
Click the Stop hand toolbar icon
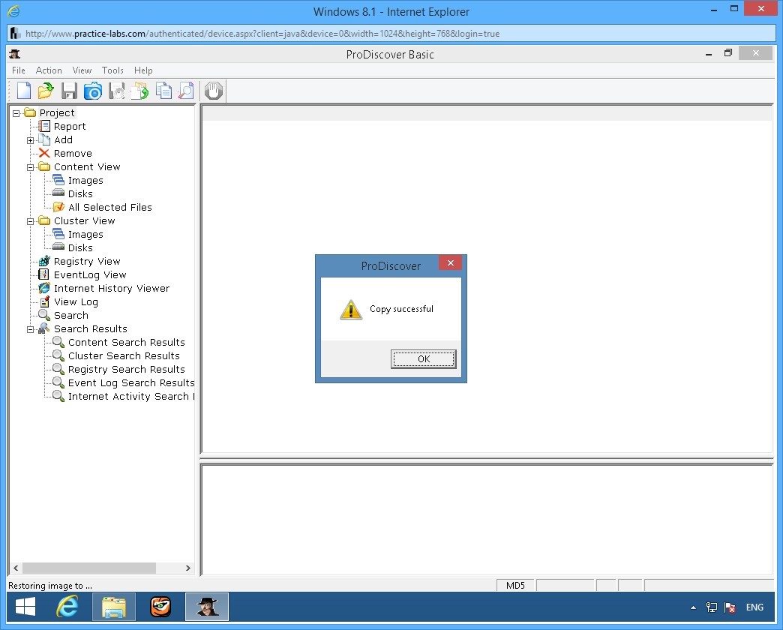pyautogui.click(x=214, y=91)
